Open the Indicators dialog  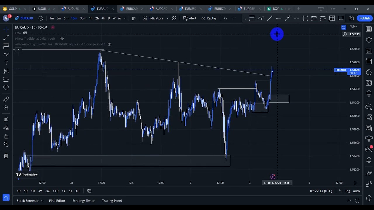click(153, 18)
